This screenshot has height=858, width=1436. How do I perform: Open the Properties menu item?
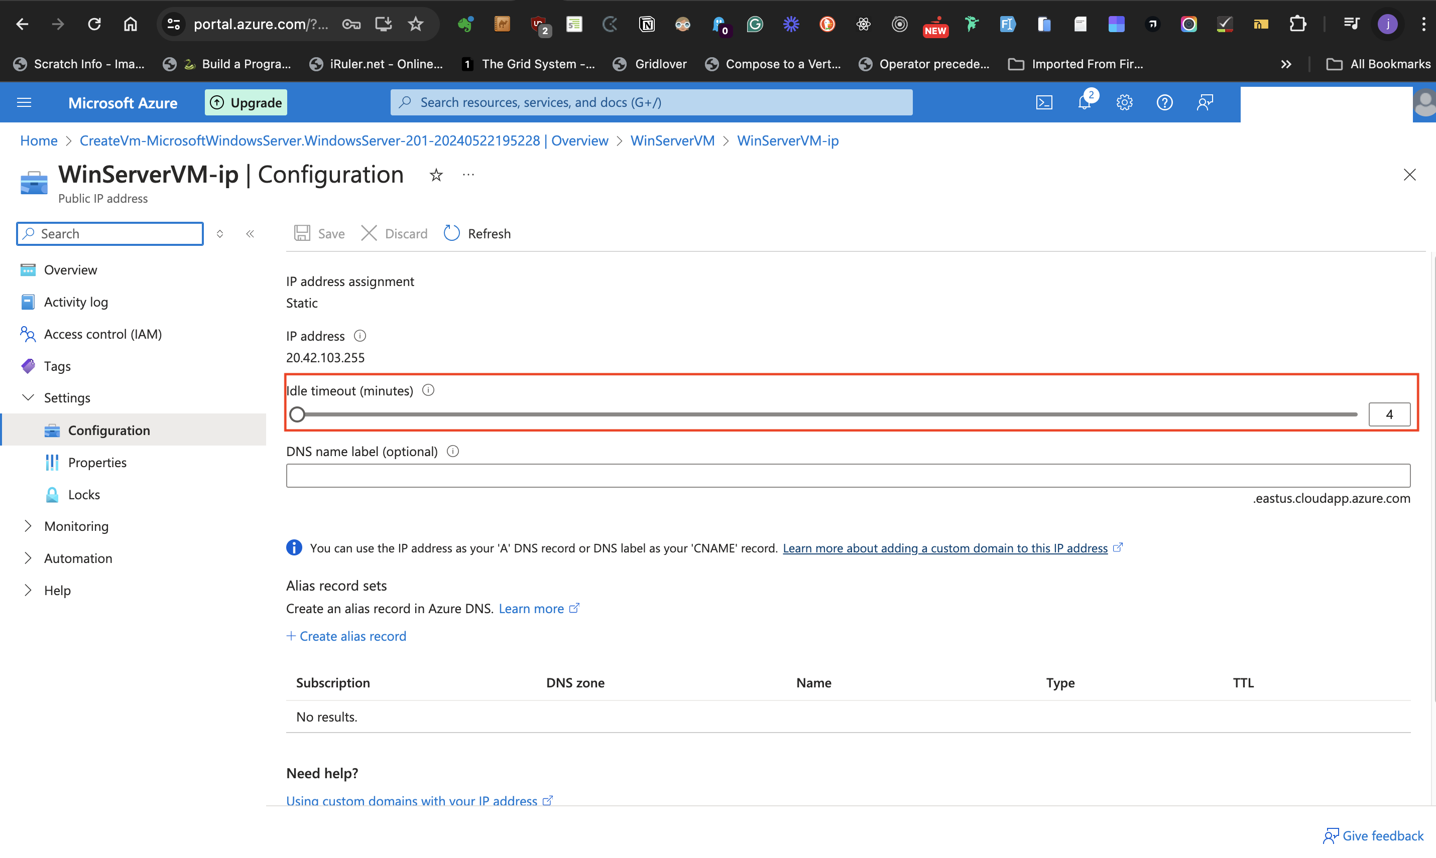pos(97,463)
